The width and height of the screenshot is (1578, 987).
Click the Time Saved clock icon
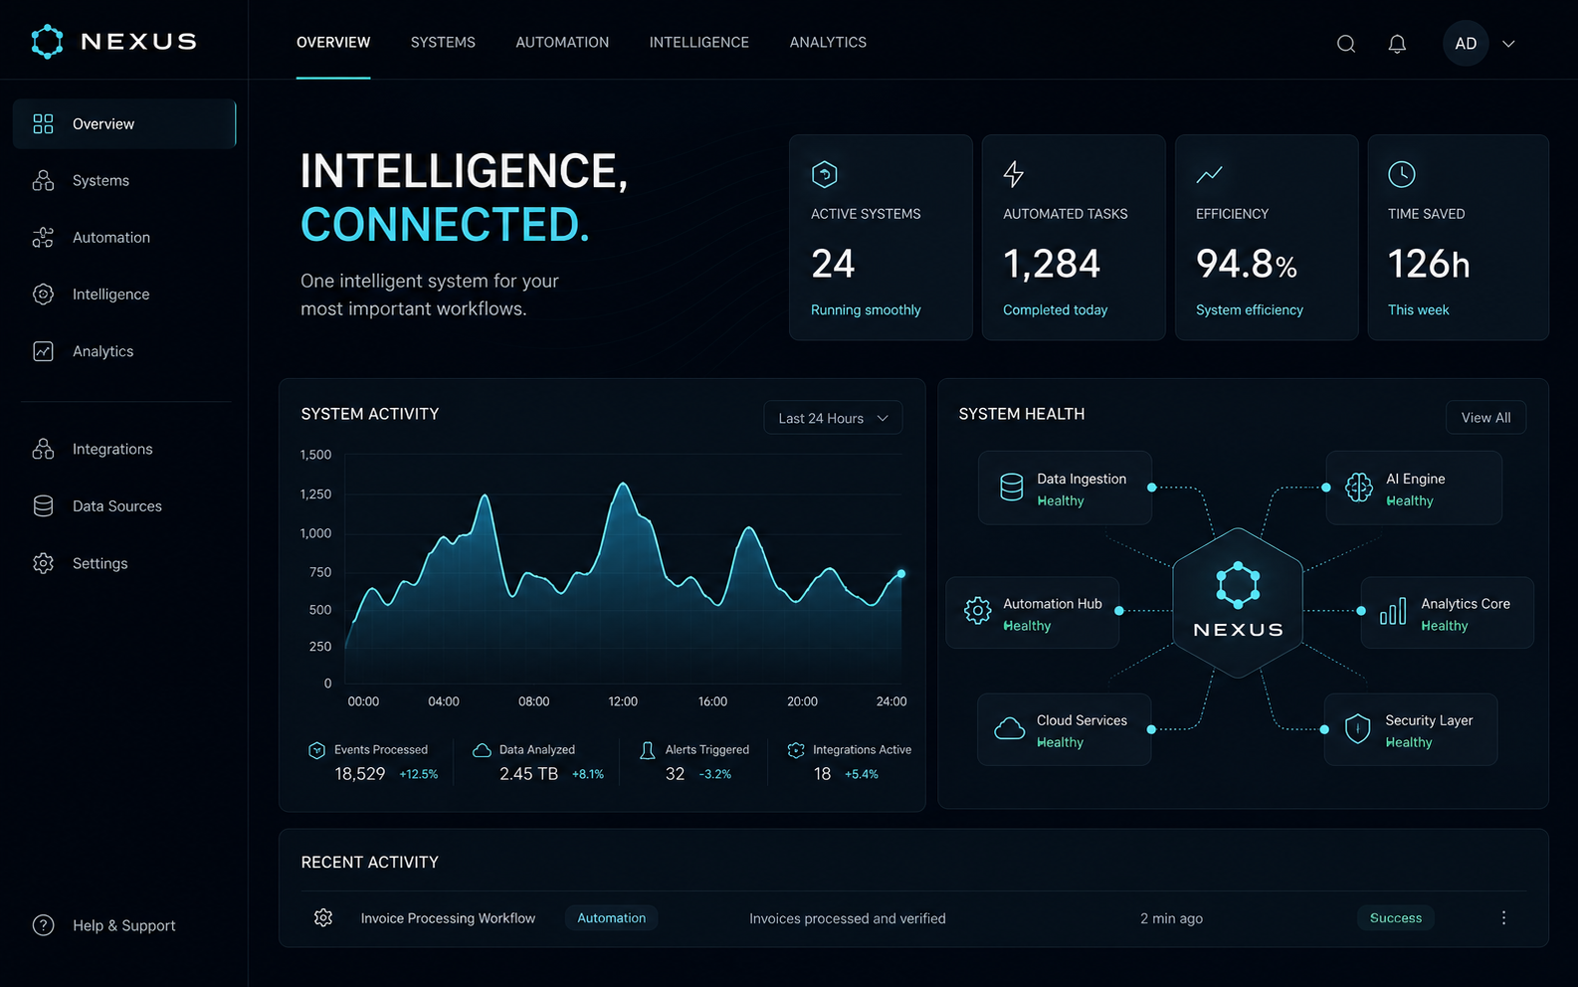coord(1401,174)
